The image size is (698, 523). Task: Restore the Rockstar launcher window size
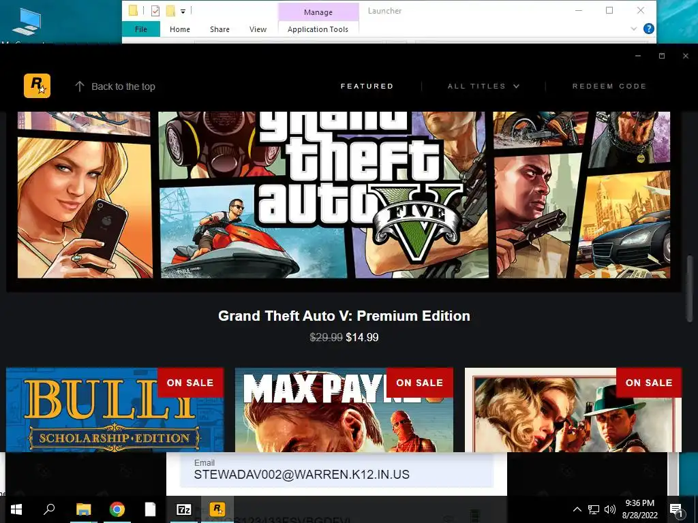point(661,56)
